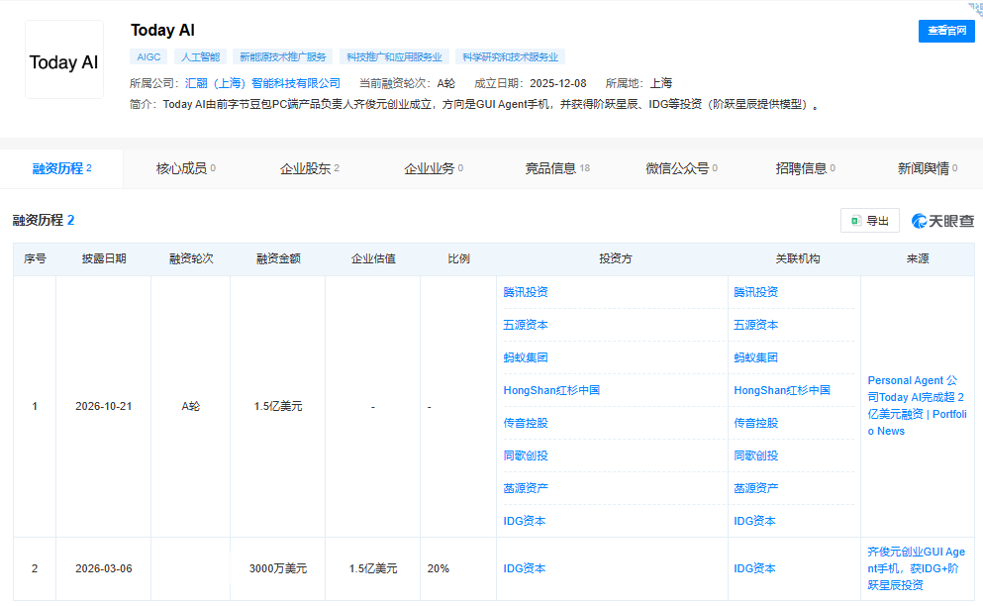Image resolution: width=983 pixels, height=606 pixels.
Task: Open 五源资本 in the 关联机构 column
Action: (756, 325)
